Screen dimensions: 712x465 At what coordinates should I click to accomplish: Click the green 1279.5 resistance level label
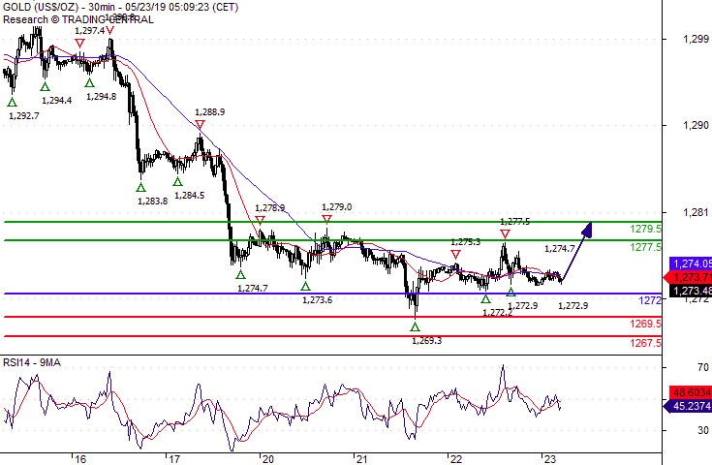coord(645,229)
